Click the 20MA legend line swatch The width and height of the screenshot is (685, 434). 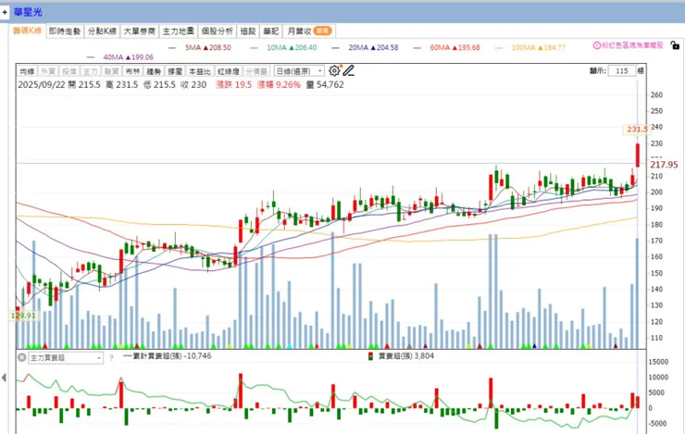[x=335, y=47]
